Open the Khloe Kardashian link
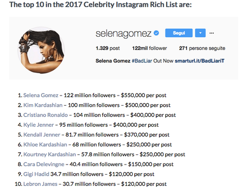This screenshot has width=246, height=189. point(45,145)
